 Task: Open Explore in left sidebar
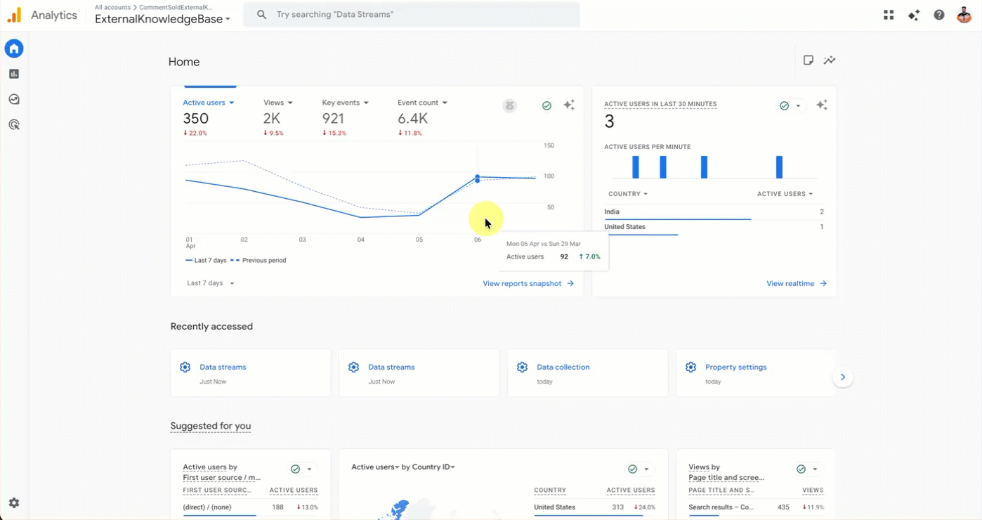tap(14, 100)
